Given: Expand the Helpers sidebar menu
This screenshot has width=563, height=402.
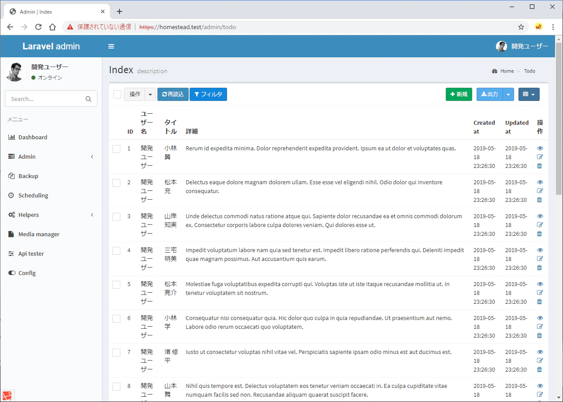Looking at the screenshot, I should pyautogui.click(x=51, y=215).
